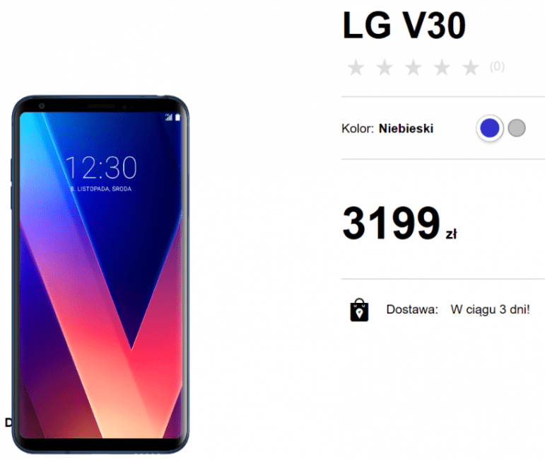This screenshot has width=545, height=460.
Task: Select the gray color swatch
Action: point(517,128)
